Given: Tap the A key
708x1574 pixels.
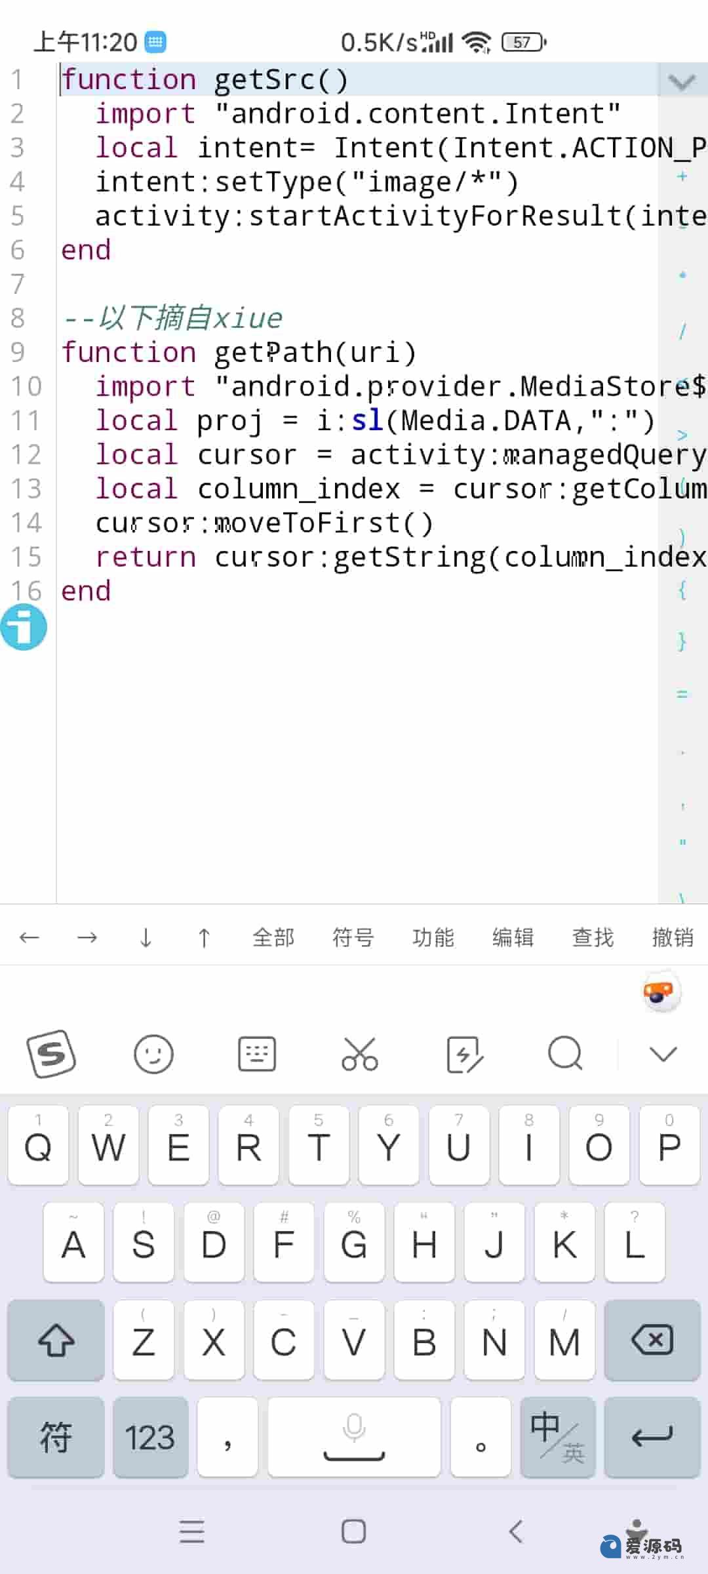Looking at the screenshot, I should 73,1243.
